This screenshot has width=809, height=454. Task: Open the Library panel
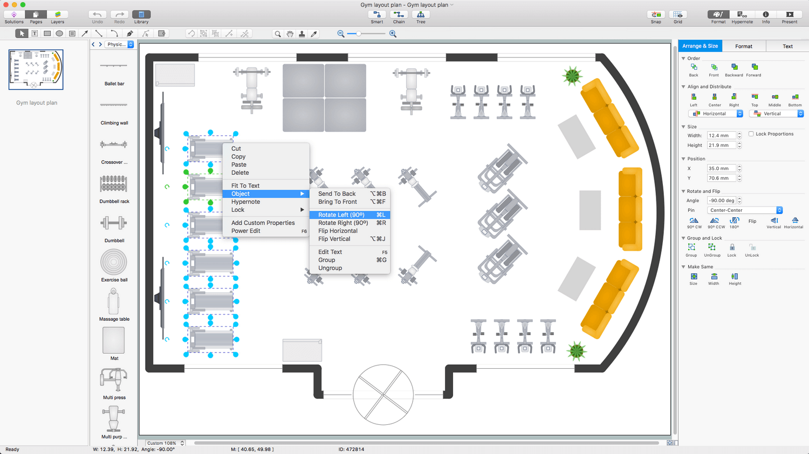141,15
